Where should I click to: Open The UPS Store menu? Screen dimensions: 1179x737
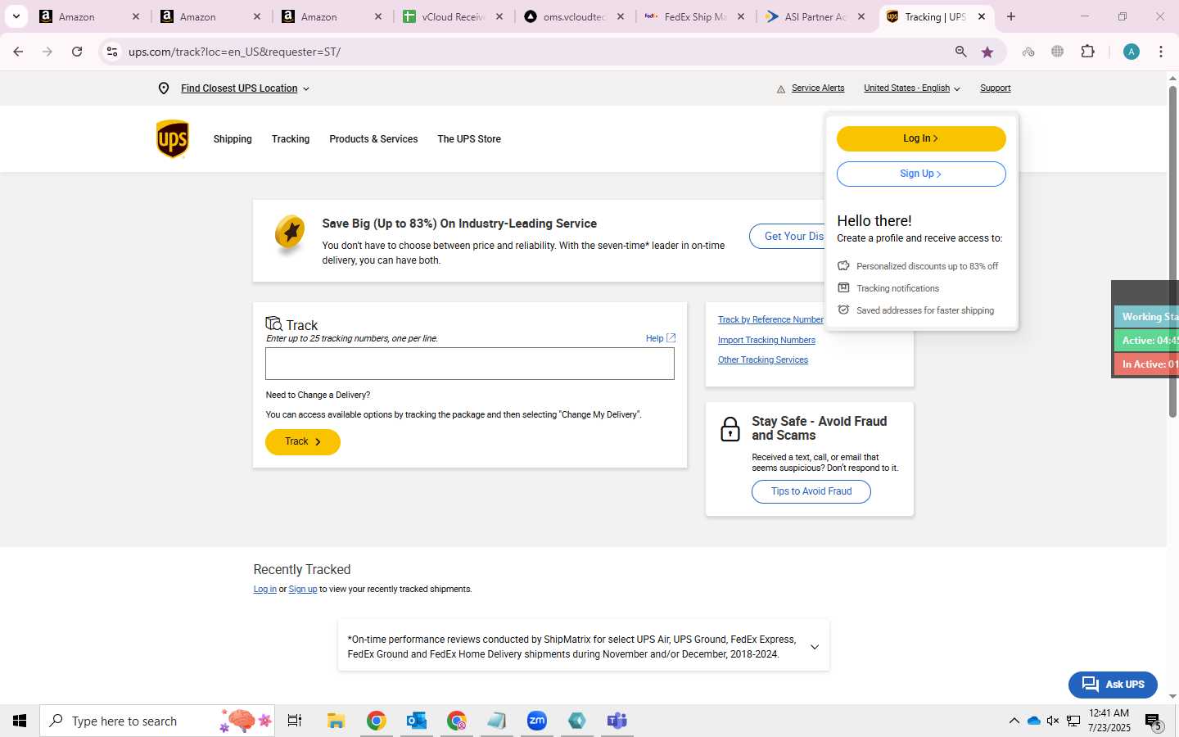tap(469, 139)
